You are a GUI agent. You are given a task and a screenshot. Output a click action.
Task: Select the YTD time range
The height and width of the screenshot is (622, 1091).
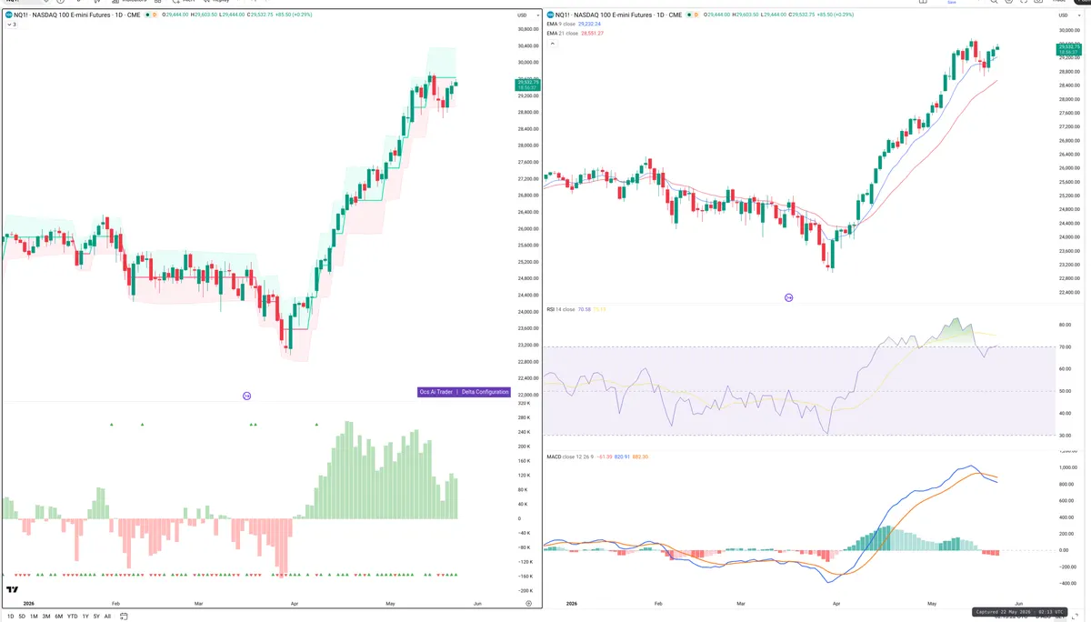[x=73, y=617]
